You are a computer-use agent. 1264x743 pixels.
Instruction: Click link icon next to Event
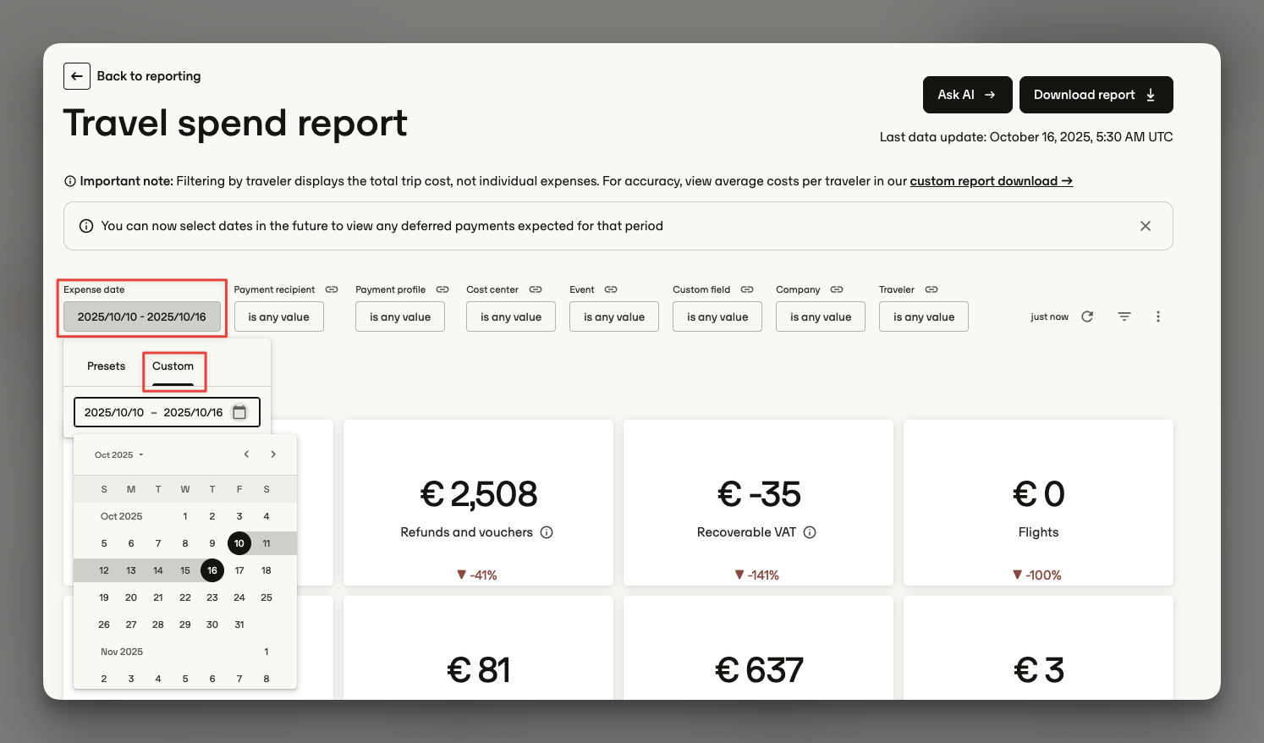coord(611,289)
